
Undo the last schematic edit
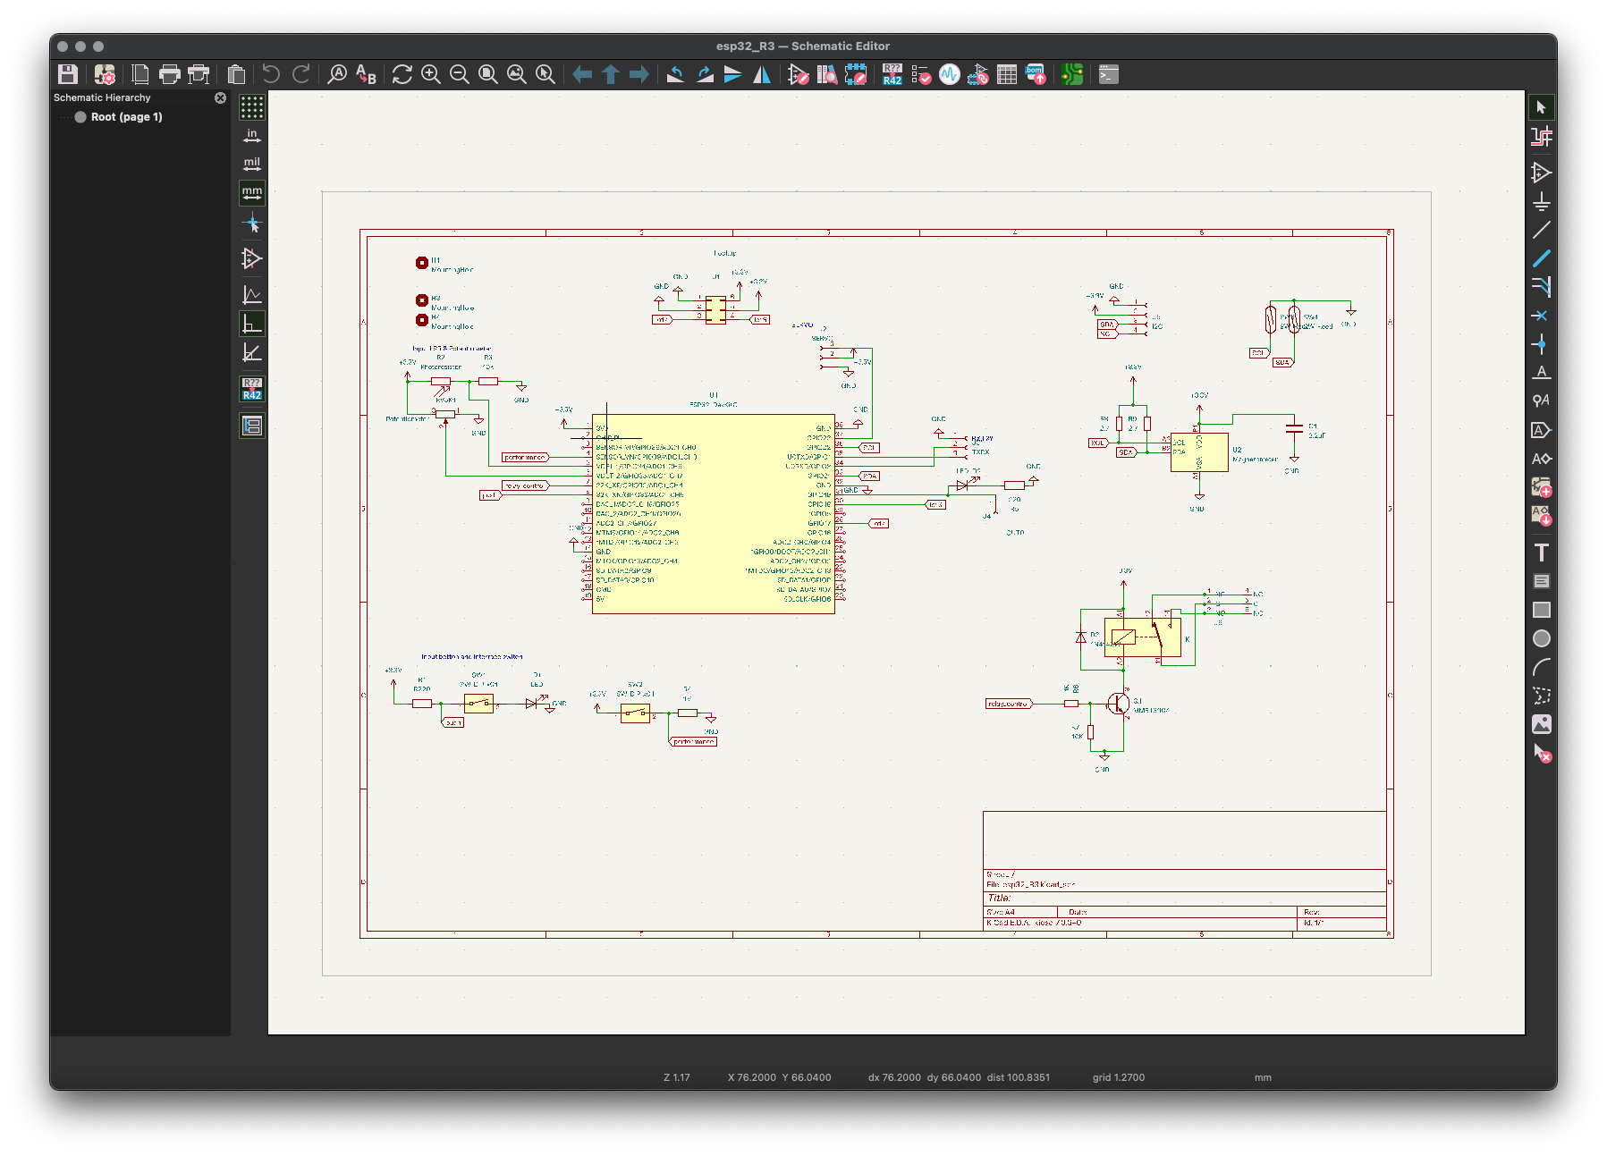click(270, 75)
